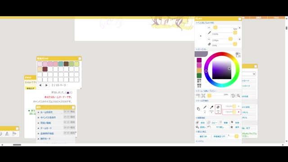Select the highlighted second Layer entry
This screenshot has width=288, height=162.
232,112
